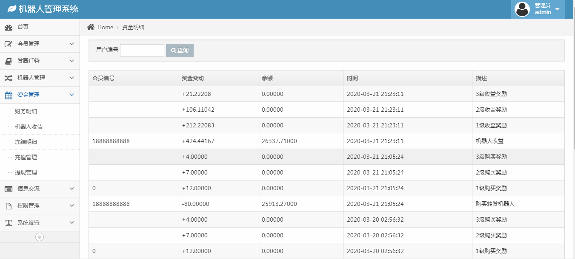The image size is (575, 259).
Task: Select the 充值管理 submenu item
Action: (x=26, y=157)
